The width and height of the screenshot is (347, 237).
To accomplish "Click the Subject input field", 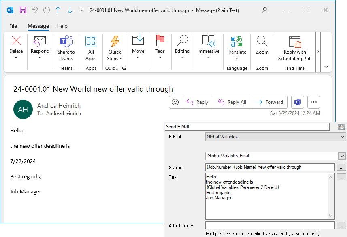I will pyautogui.click(x=270, y=167).
